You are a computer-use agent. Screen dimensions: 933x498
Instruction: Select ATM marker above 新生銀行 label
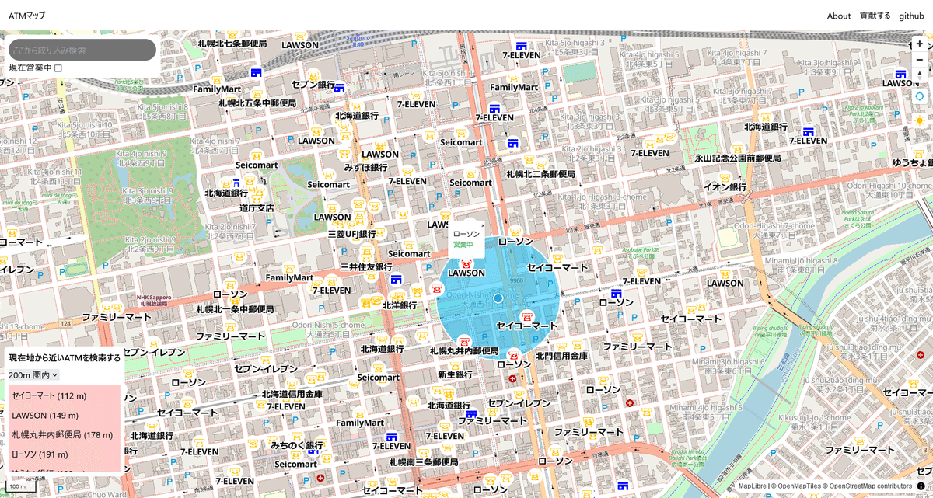tap(455, 364)
